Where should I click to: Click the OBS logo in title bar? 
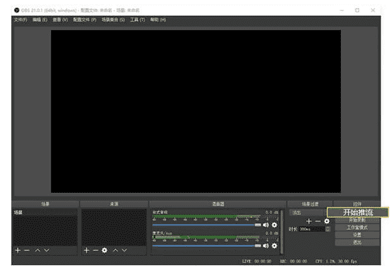click(x=16, y=10)
